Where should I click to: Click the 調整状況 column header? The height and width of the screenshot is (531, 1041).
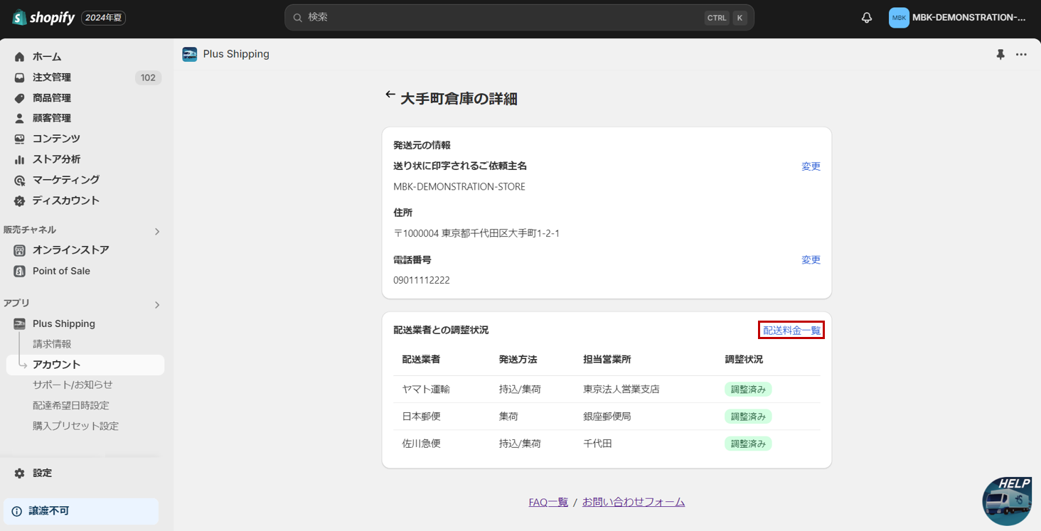[x=744, y=359]
